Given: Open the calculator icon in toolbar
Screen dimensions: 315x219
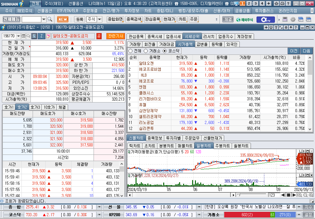Looking at the screenshot, I should tap(285, 19).
